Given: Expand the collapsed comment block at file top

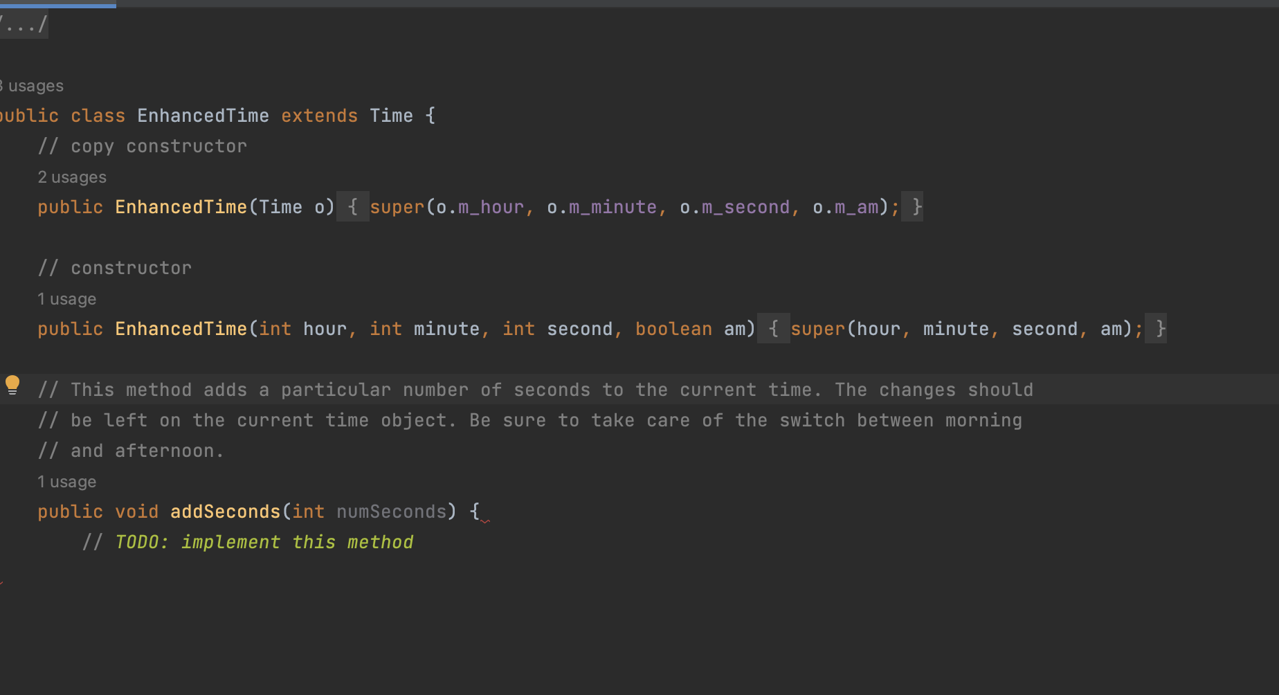Looking at the screenshot, I should point(24,24).
